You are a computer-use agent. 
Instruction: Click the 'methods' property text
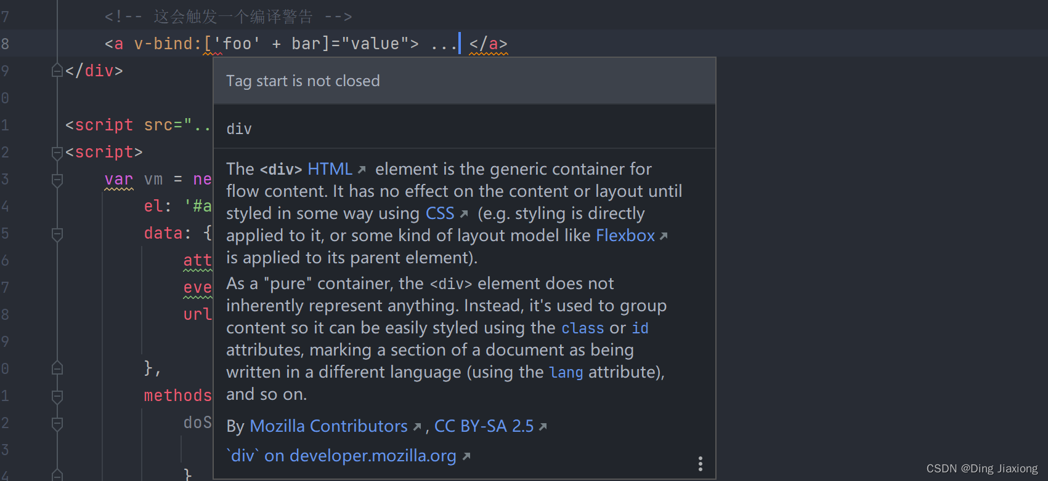(x=178, y=396)
